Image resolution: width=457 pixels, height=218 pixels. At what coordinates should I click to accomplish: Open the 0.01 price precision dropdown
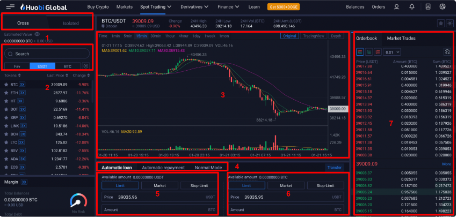pos(392,52)
